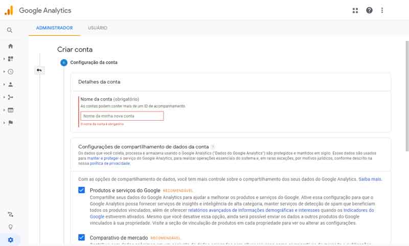Viewport: 409px width, 246px height.
Task: Open Behavior window icon in sidebar
Action: tap(10, 110)
